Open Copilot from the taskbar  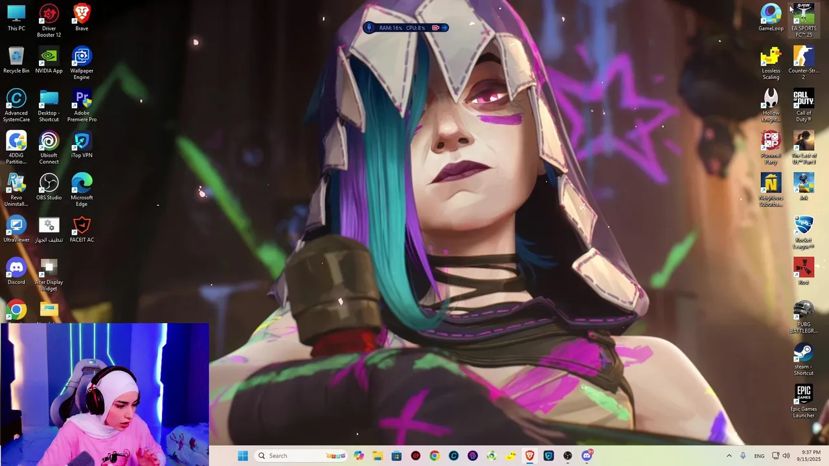(x=359, y=456)
